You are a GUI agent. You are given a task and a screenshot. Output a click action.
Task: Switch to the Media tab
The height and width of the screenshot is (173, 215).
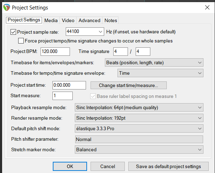click(51, 20)
